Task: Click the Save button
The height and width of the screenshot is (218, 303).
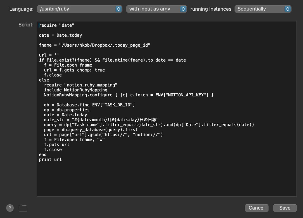Action: tap(285, 208)
